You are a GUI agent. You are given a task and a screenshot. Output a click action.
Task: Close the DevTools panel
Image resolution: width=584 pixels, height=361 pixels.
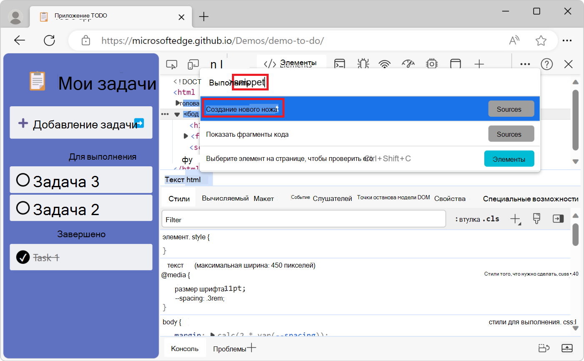tap(568, 64)
